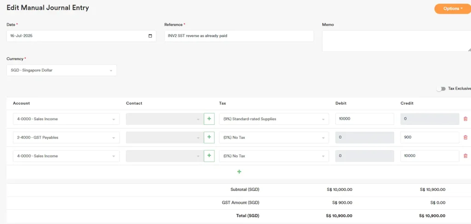Image resolution: width=471 pixels, height=224 pixels.
Task: Click the Credit field containing 900
Action: pyautogui.click(x=429, y=137)
